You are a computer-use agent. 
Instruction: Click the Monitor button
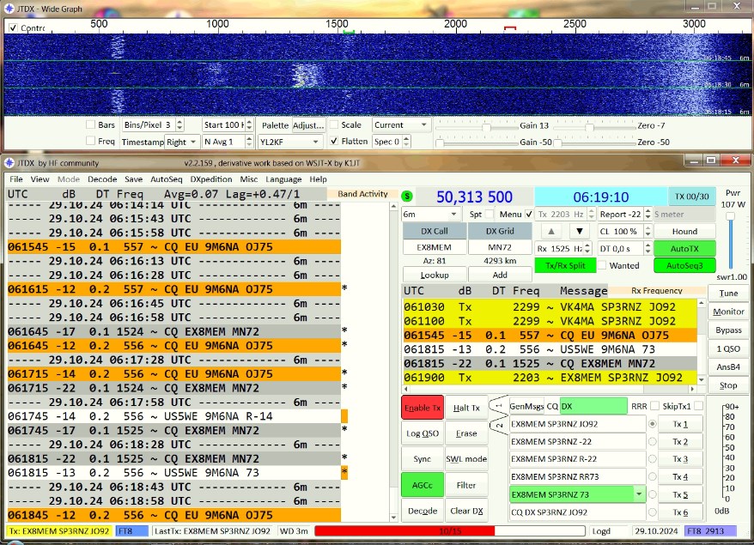728,312
